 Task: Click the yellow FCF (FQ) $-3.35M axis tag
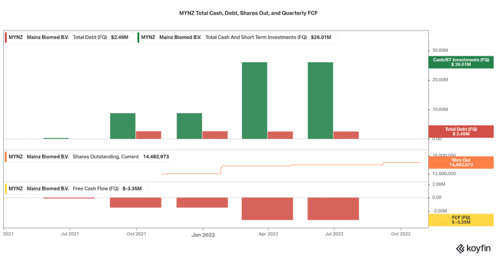tap(461, 220)
